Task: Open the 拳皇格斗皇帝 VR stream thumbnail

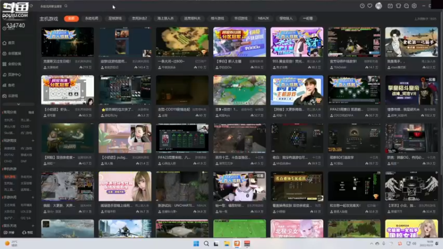Action: (411, 90)
